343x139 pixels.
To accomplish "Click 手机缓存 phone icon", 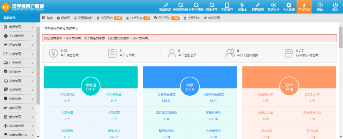I will 227,5.
